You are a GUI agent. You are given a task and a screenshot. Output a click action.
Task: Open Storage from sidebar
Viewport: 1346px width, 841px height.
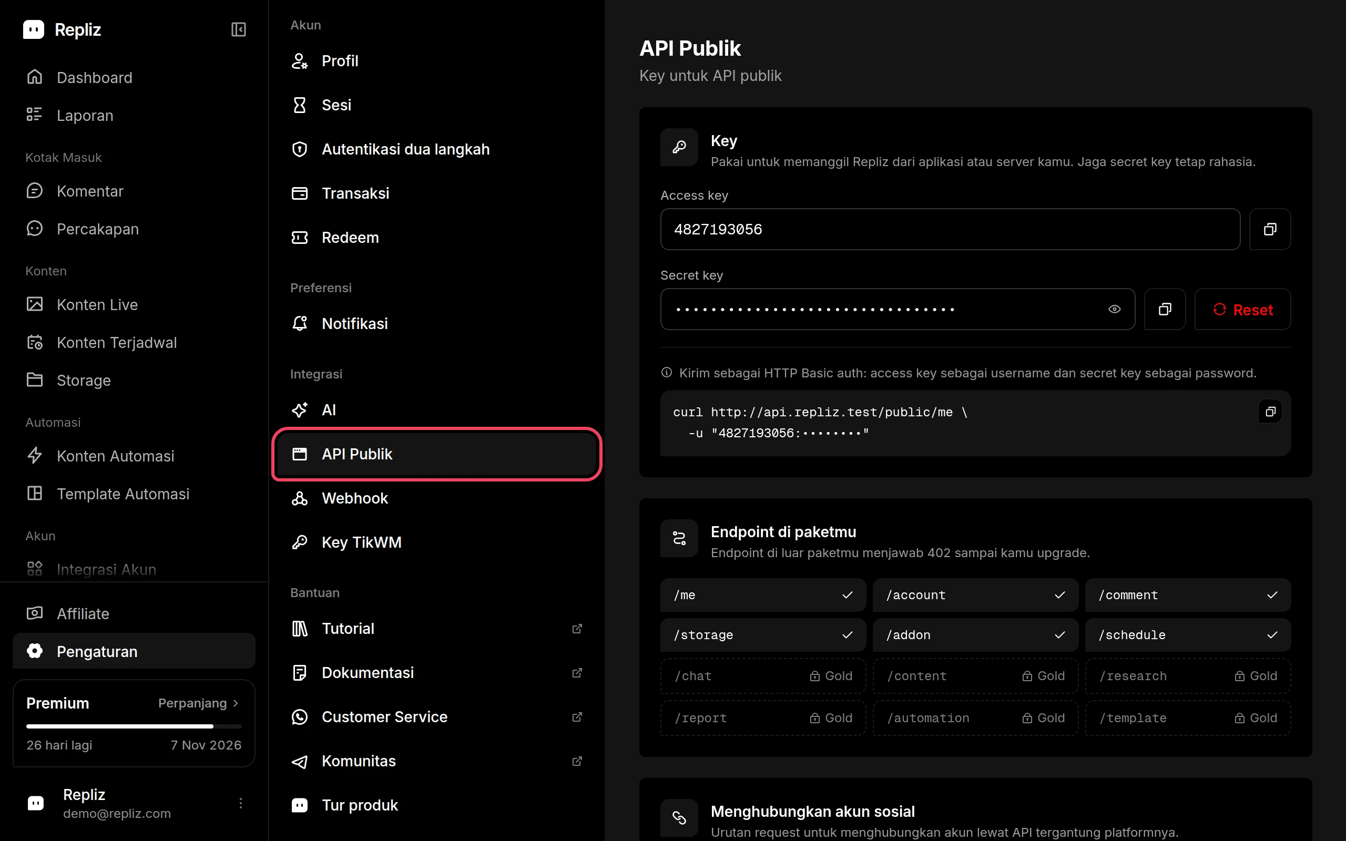(x=134, y=380)
